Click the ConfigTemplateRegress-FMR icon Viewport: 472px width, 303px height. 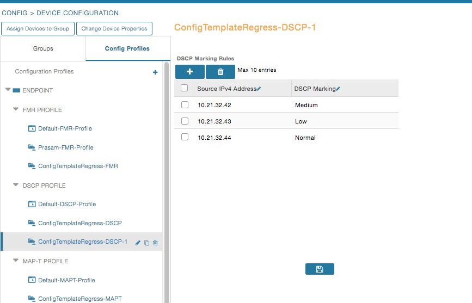click(x=32, y=166)
